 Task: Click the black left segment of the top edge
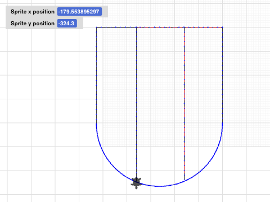[116, 27]
